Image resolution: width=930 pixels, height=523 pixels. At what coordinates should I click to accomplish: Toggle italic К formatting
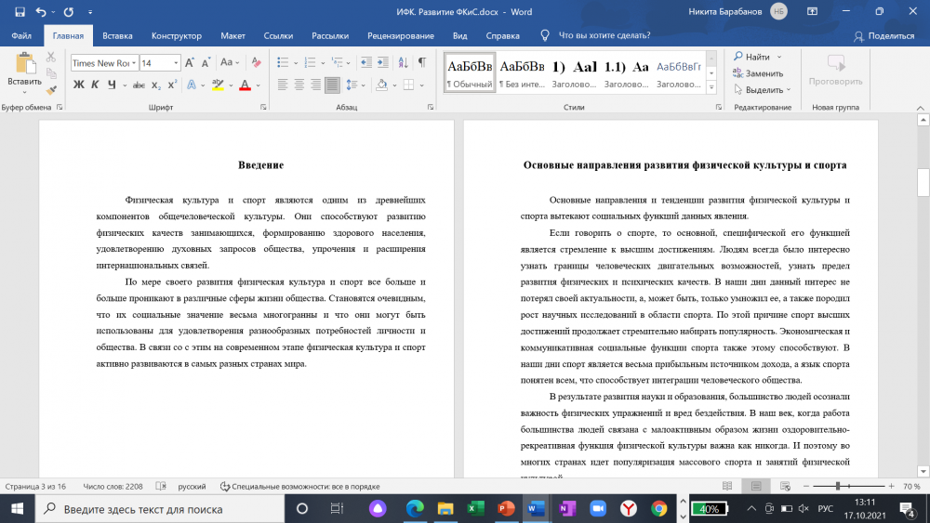pyautogui.click(x=95, y=85)
